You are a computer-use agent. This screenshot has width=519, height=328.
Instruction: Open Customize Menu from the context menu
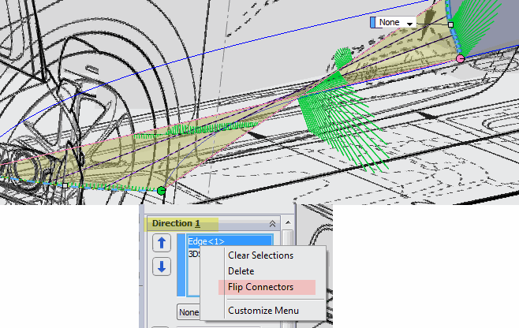pyautogui.click(x=263, y=311)
